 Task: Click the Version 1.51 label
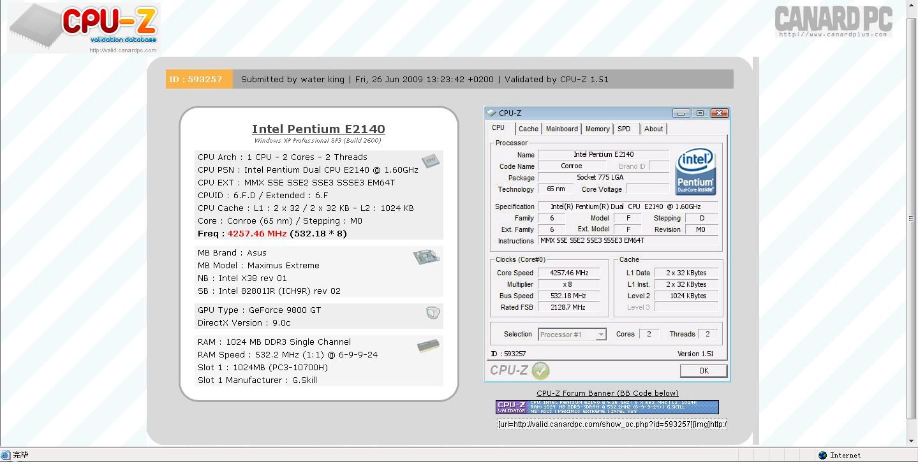695,354
